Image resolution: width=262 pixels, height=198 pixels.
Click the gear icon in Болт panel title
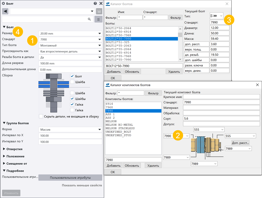[3, 4]
